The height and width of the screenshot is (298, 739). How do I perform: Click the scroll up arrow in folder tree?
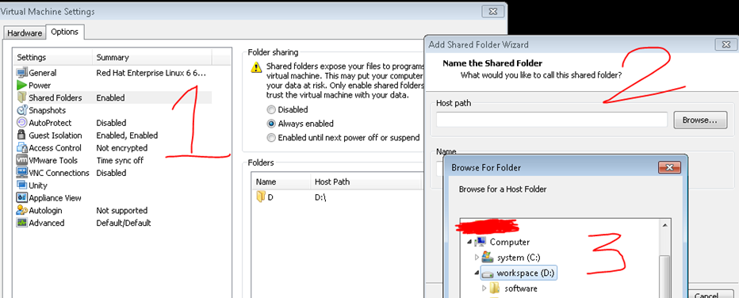[665, 226]
